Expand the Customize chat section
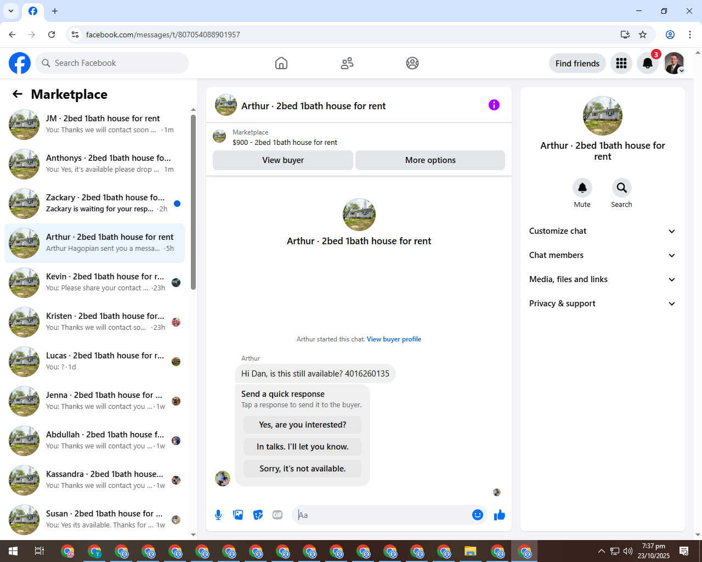Screen dimensions: 702x562 pos(603,231)
